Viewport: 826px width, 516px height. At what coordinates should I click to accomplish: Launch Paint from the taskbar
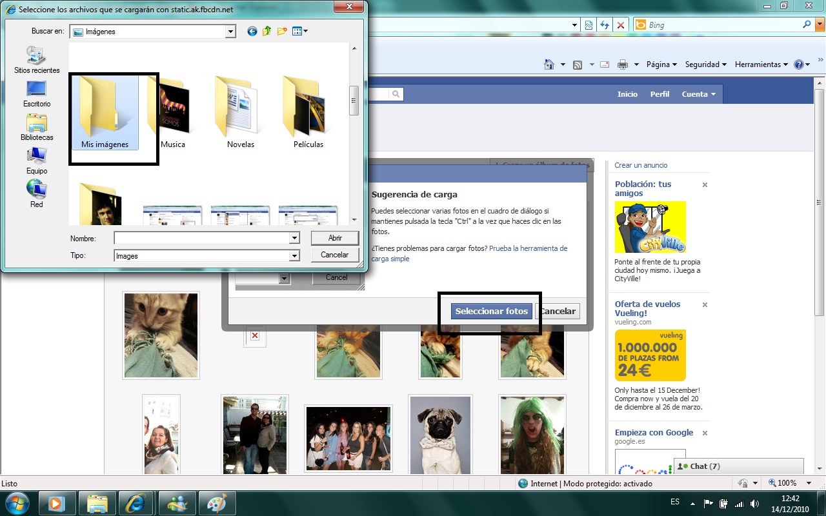217,502
